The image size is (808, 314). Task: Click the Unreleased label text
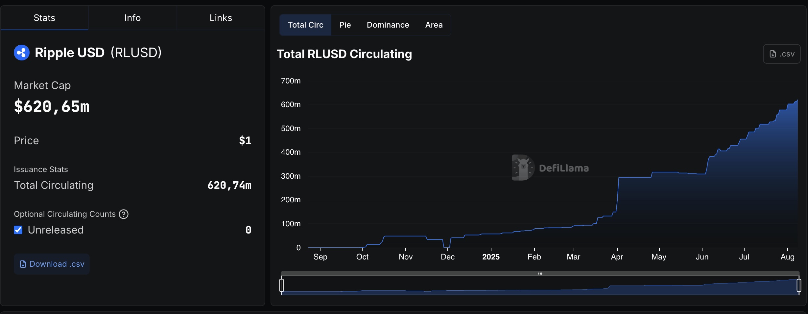click(x=56, y=230)
